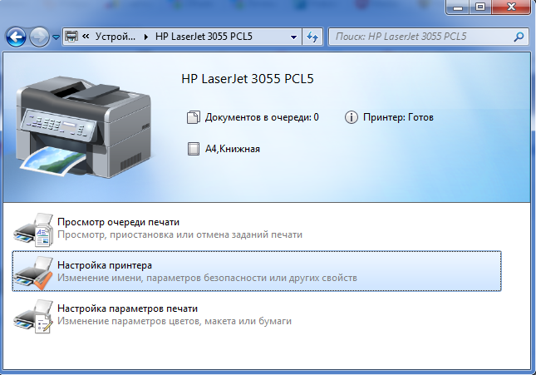Image resolution: width=536 pixels, height=375 pixels.
Task: Click Настройка параметров печати icon
Action: [x=33, y=316]
